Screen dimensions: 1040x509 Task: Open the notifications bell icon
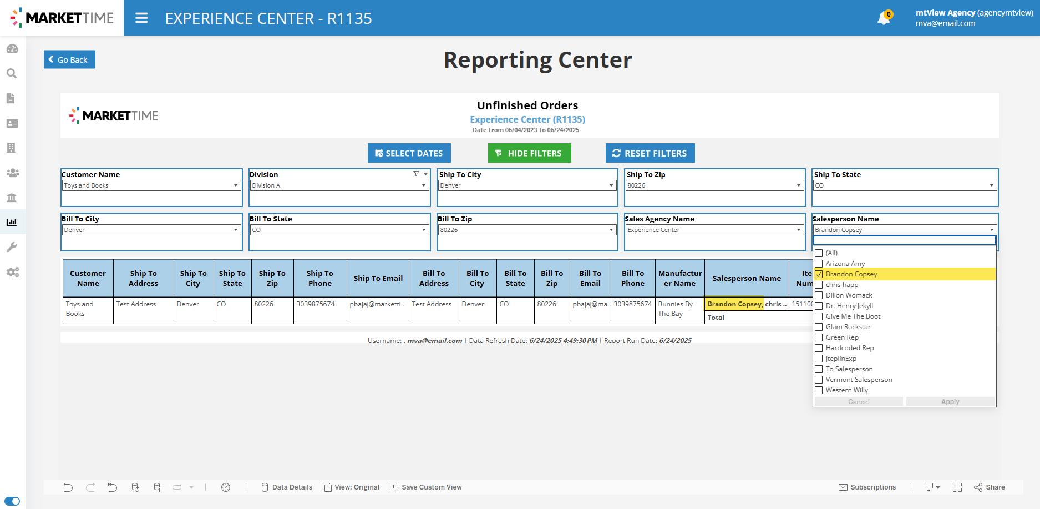click(x=884, y=18)
